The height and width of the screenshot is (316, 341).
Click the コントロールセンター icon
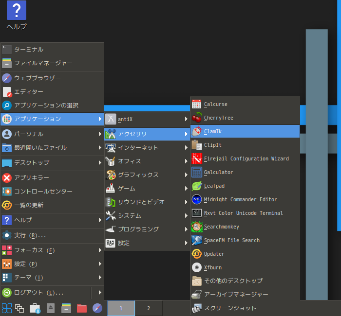pyautogui.click(x=7, y=192)
